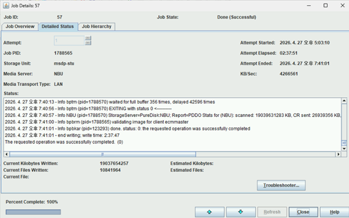
Task: Close window using title bar X
Action: pos(343,6)
